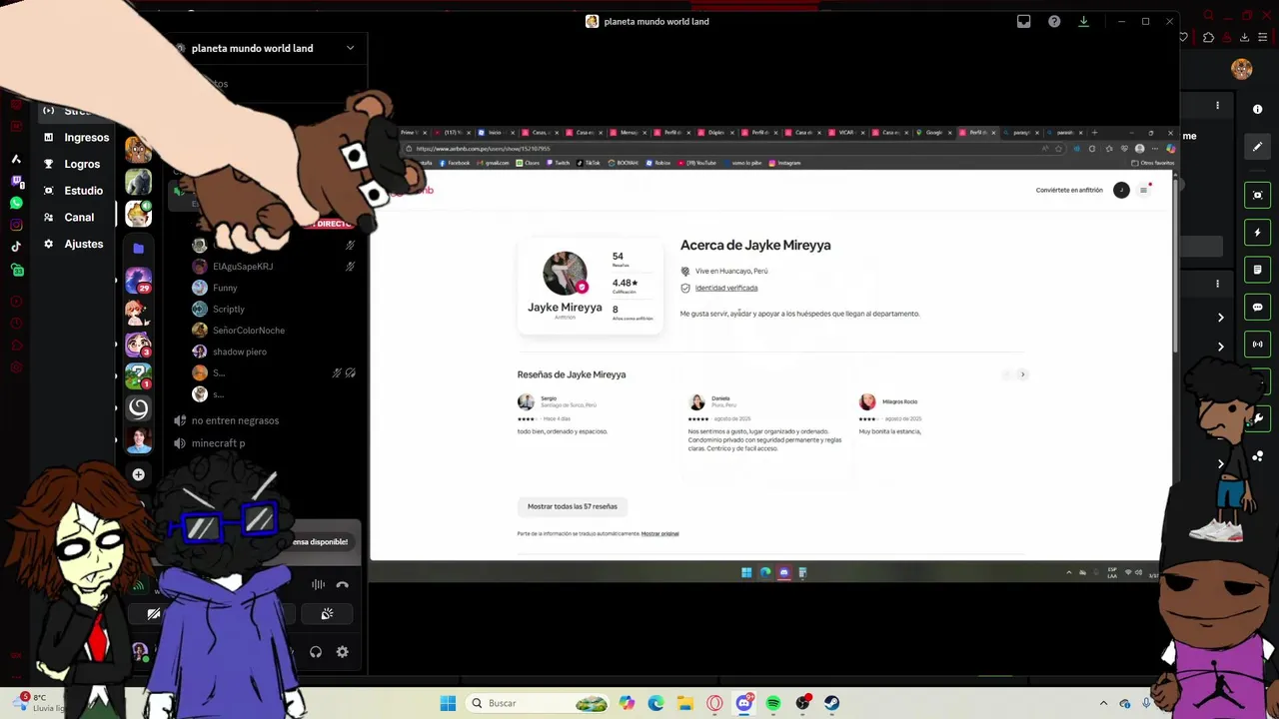
Task: Select user Funny in voice channel
Action: coord(225,288)
